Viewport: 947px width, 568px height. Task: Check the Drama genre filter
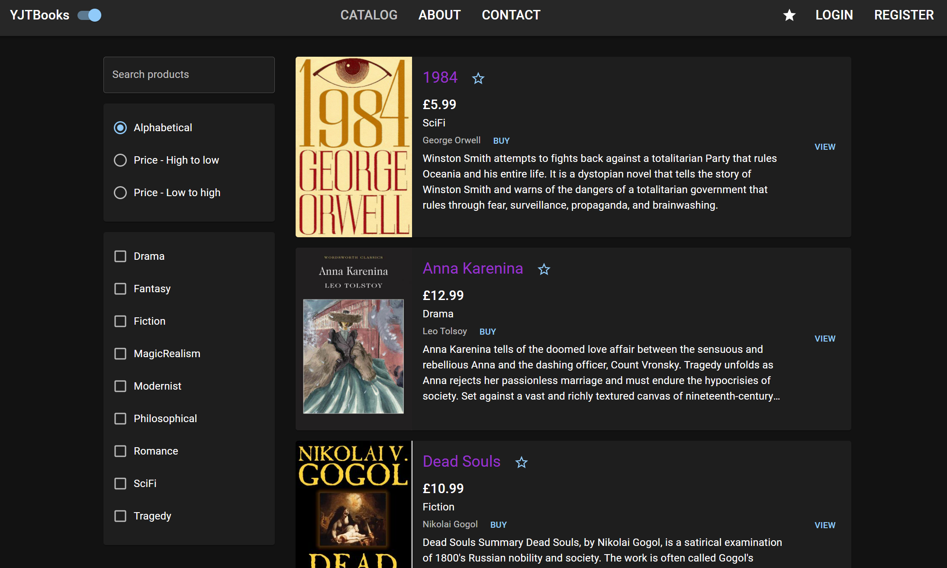[120, 256]
